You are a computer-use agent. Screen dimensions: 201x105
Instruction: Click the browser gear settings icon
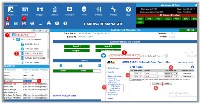195,56
